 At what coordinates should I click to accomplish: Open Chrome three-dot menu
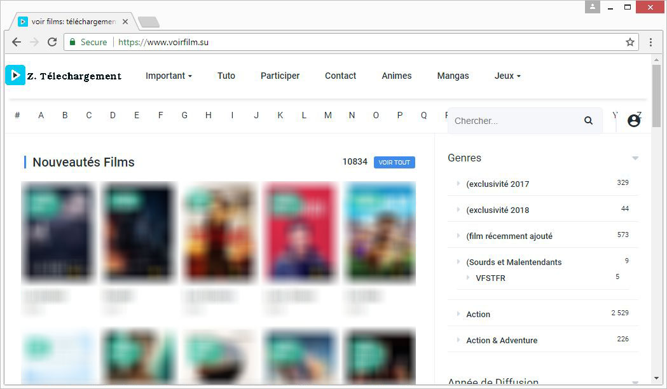click(x=650, y=42)
